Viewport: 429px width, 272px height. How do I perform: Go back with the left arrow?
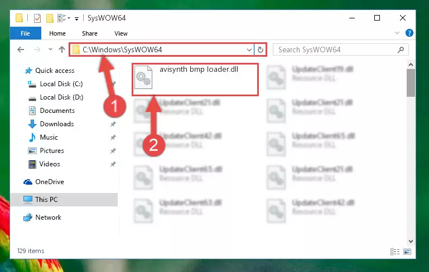pyautogui.click(x=21, y=50)
